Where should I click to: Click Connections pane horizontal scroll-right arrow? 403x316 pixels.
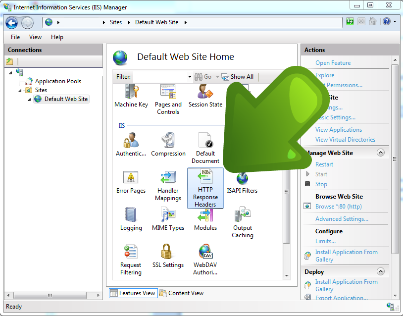pos(98,295)
